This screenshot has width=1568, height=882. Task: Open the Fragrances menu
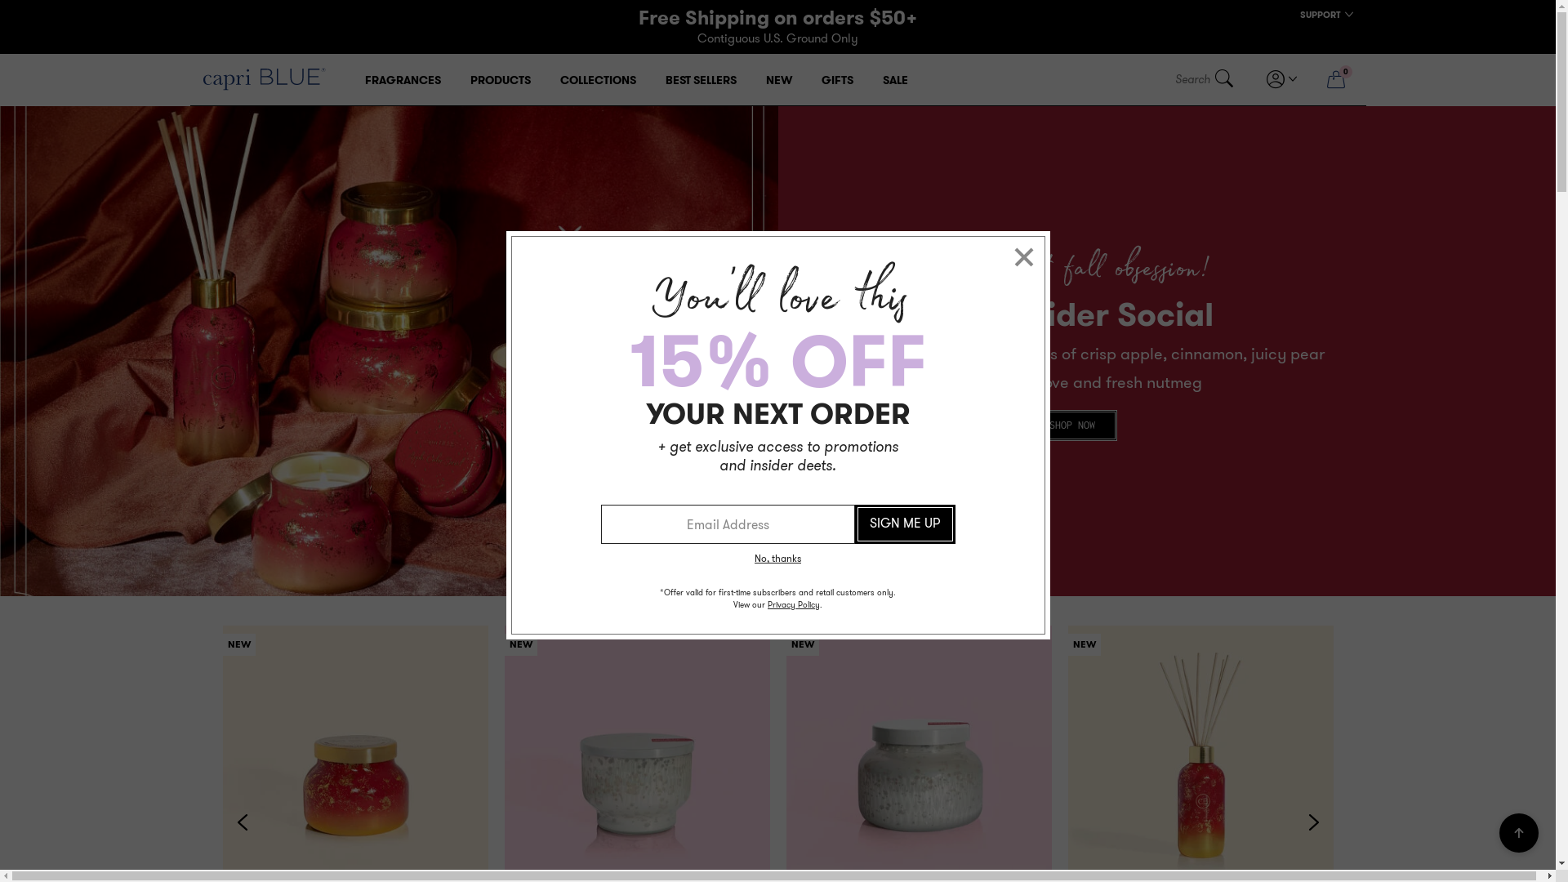pyautogui.click(x=403, y=80)
